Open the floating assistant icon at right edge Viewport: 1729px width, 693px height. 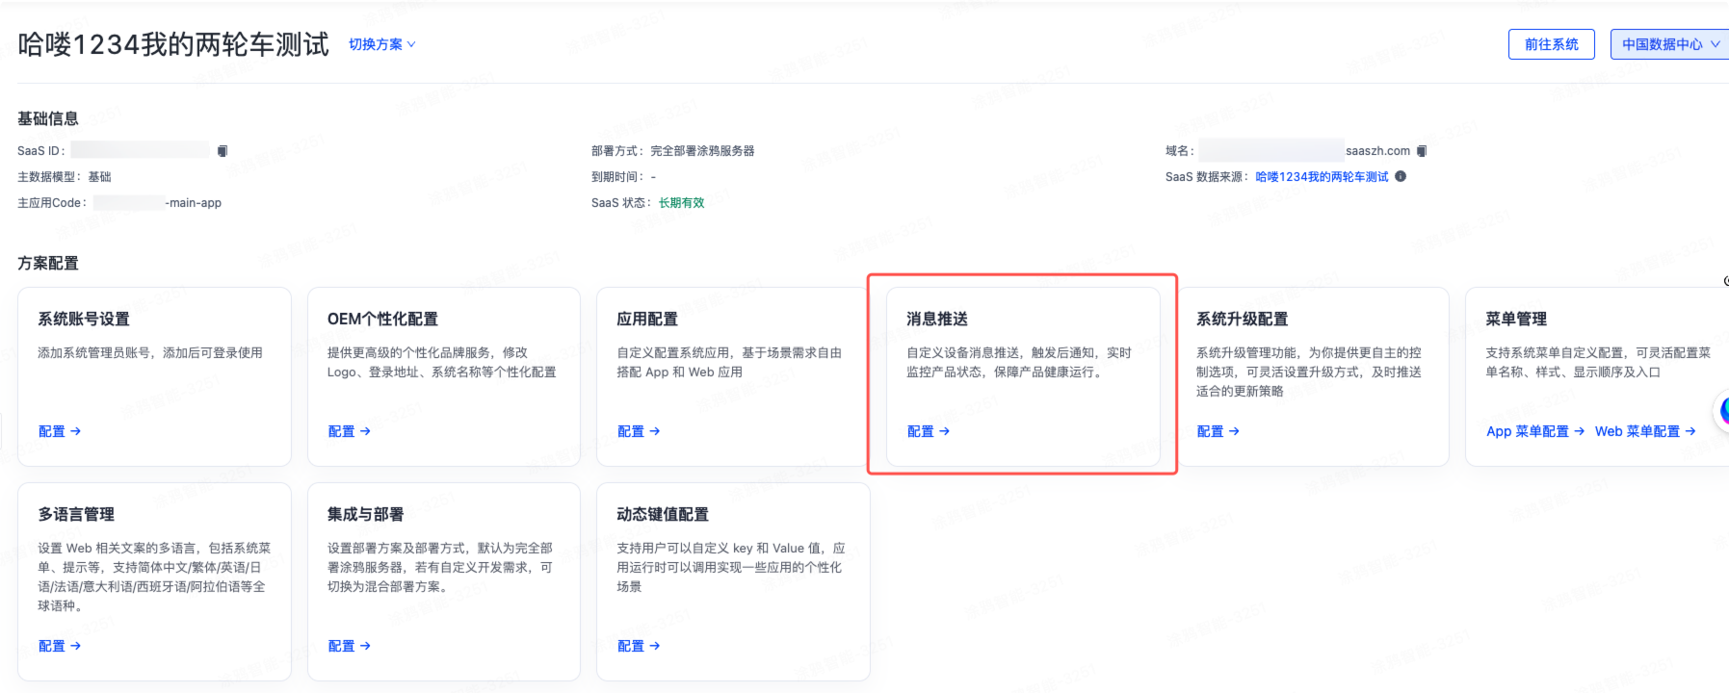1723,411
